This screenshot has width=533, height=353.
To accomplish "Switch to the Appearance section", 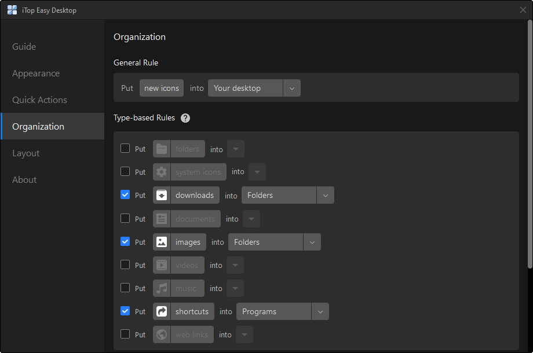I will coord(52,73).
